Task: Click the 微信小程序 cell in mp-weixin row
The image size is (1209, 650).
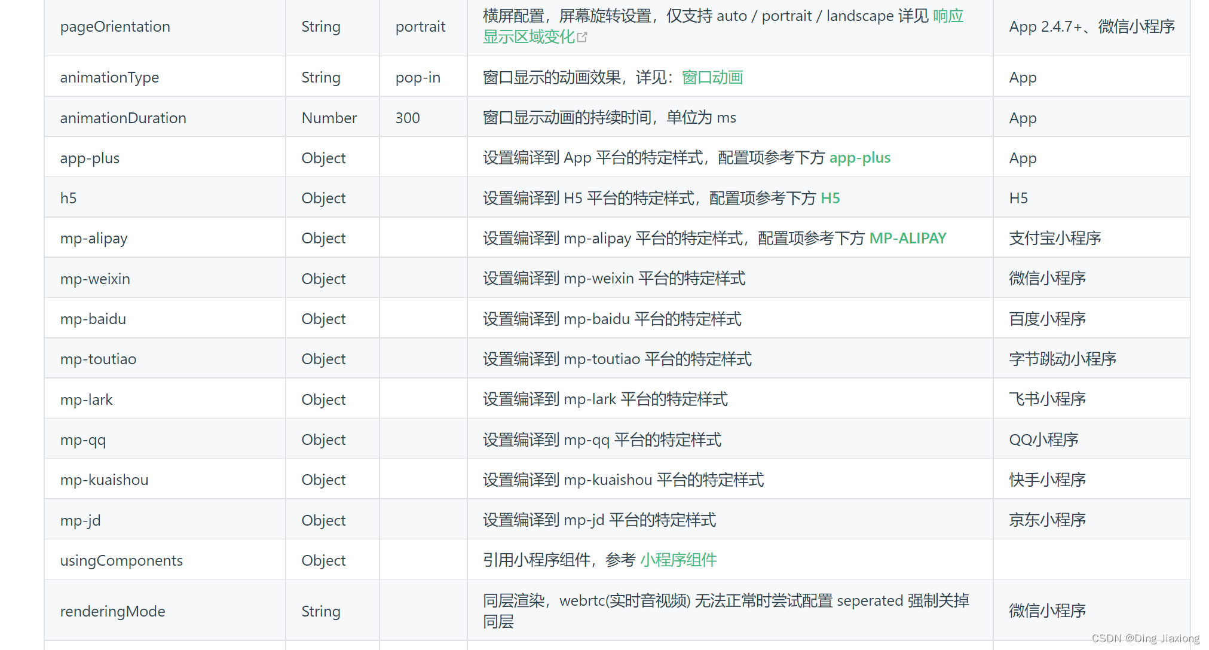Action: pyautogui.click(x=1092, y=279)
